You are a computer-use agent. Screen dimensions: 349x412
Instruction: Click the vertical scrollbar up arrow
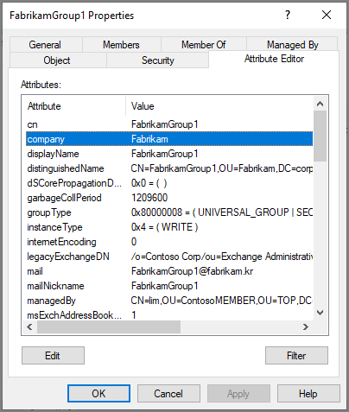tap(320, 104)
